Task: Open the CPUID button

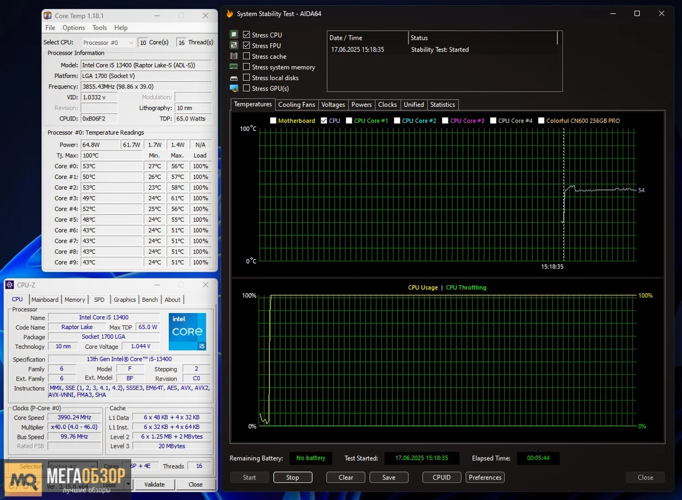Action: [442, 477]
